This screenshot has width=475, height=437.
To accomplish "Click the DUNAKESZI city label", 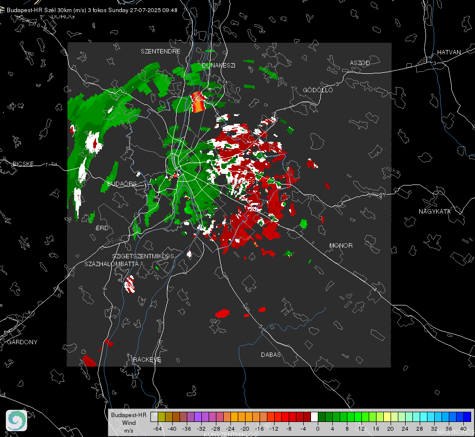I will [218, 65].
